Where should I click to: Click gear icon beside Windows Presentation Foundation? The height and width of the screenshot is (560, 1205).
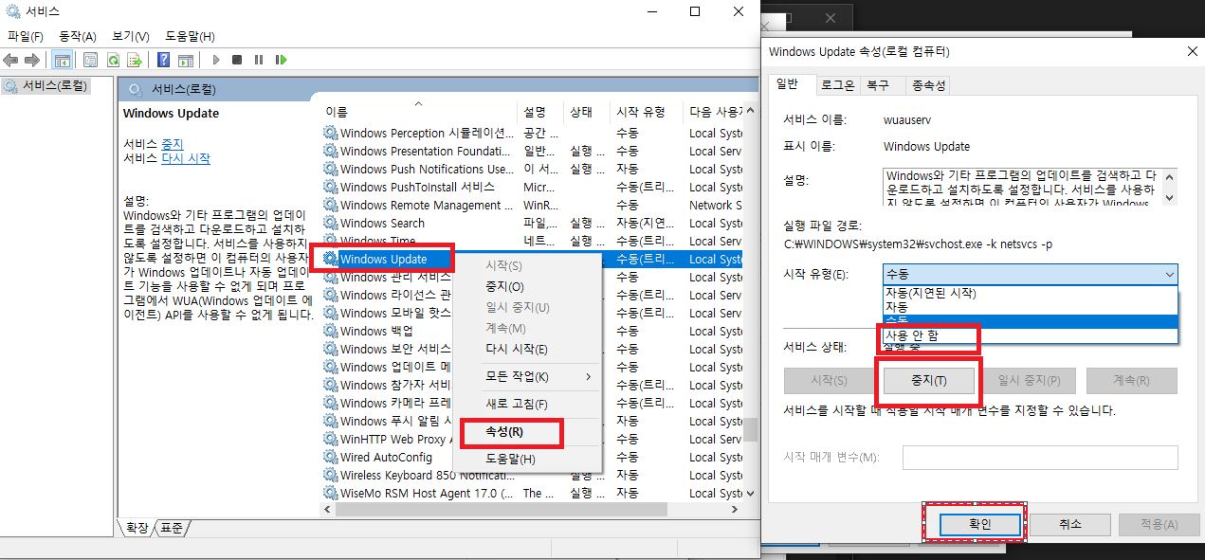[x=330, y=152]
